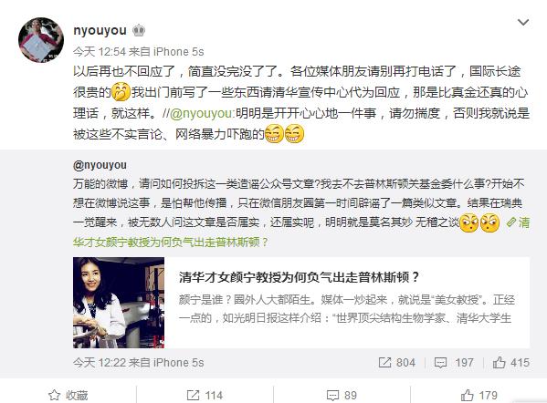This screenshot has height=403, width=547.
Task: Click the quoted post repost icon with 804
Action: click(397, 363)
